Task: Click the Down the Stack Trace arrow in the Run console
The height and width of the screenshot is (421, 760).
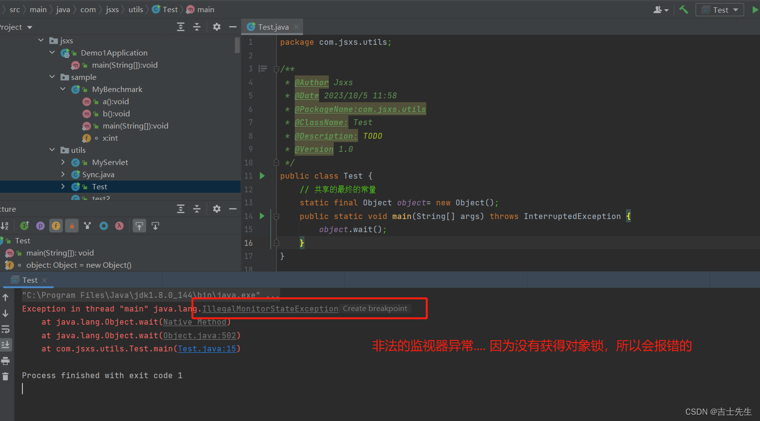Action: [5, 313]
